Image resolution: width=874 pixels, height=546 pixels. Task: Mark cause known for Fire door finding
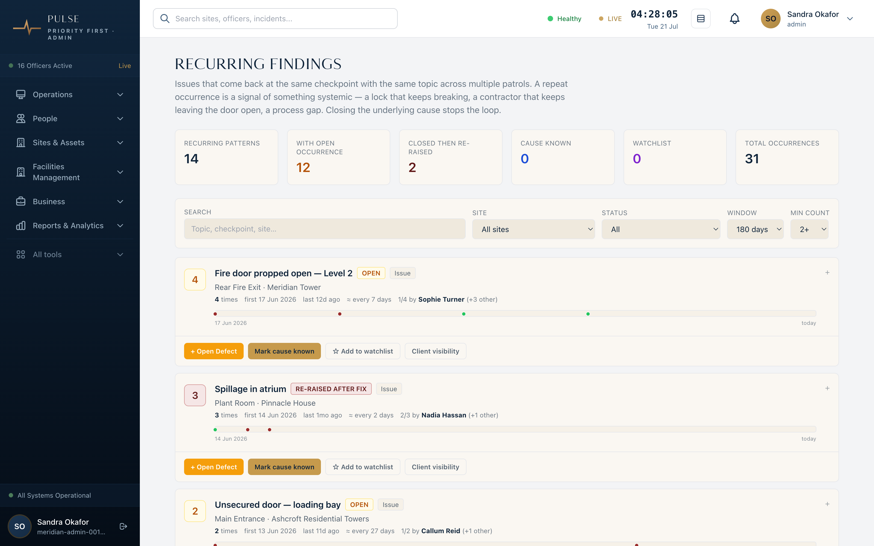[x=284, y=351]
